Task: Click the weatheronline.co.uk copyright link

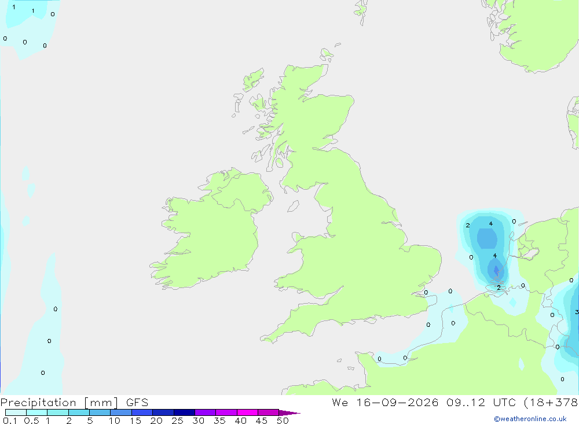Action: [530, 419]
